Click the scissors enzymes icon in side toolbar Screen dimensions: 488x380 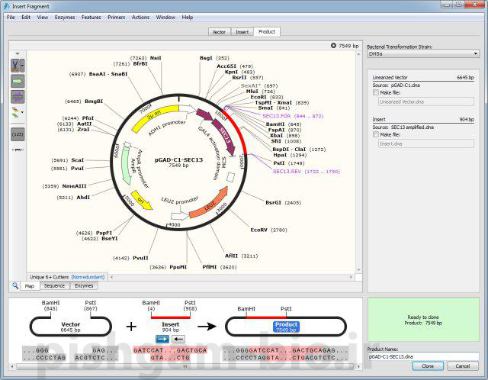14,66
